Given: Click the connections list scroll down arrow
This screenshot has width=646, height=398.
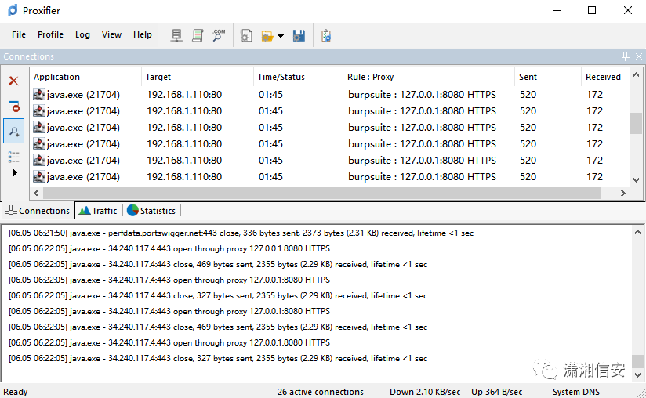Looking at the screenshot, I should tap(636, 180).
